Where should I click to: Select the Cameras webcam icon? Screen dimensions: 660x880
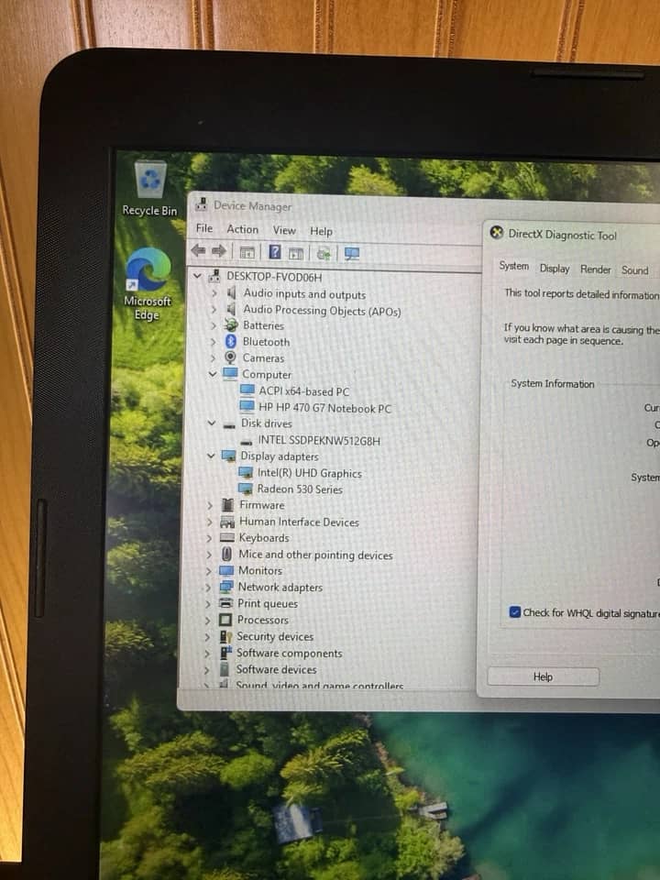[230, 357]
